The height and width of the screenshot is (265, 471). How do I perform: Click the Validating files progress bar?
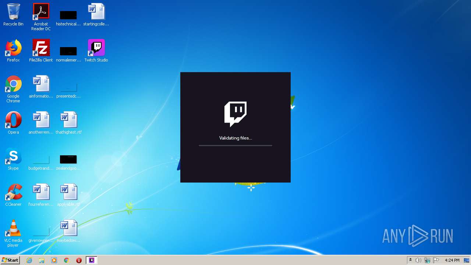click(x=235, y=145)
